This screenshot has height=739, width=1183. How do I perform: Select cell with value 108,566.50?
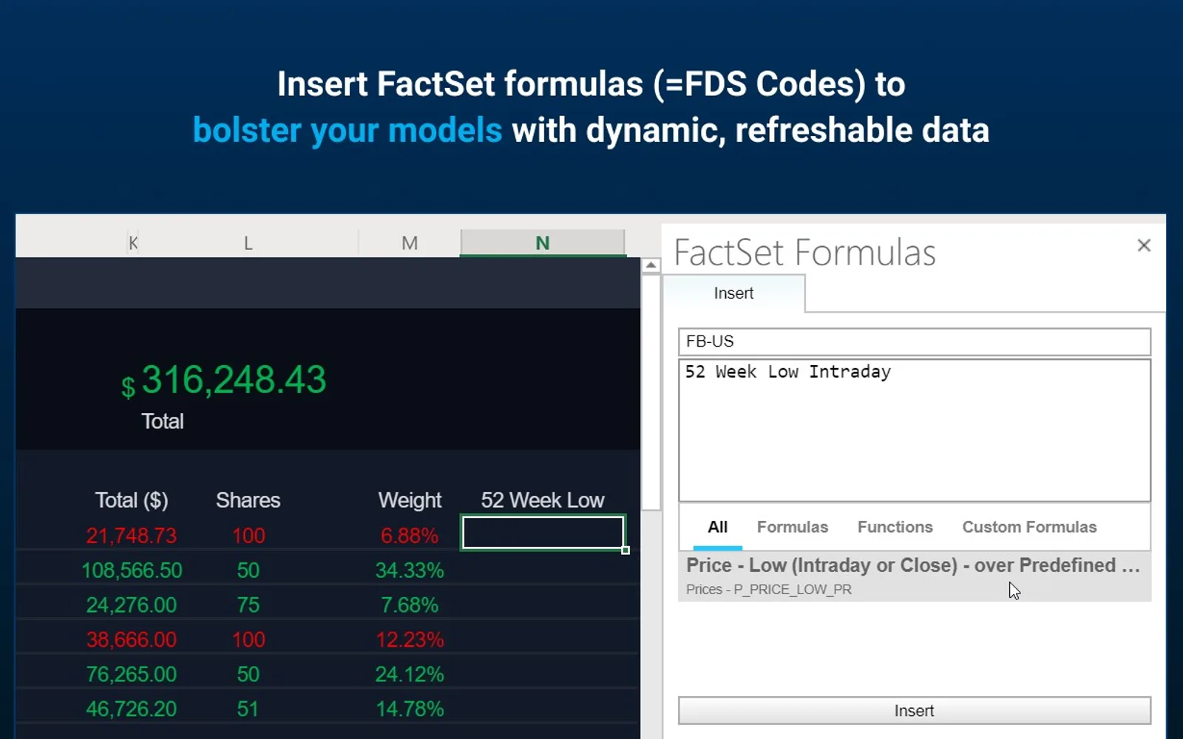pos(132,571)
